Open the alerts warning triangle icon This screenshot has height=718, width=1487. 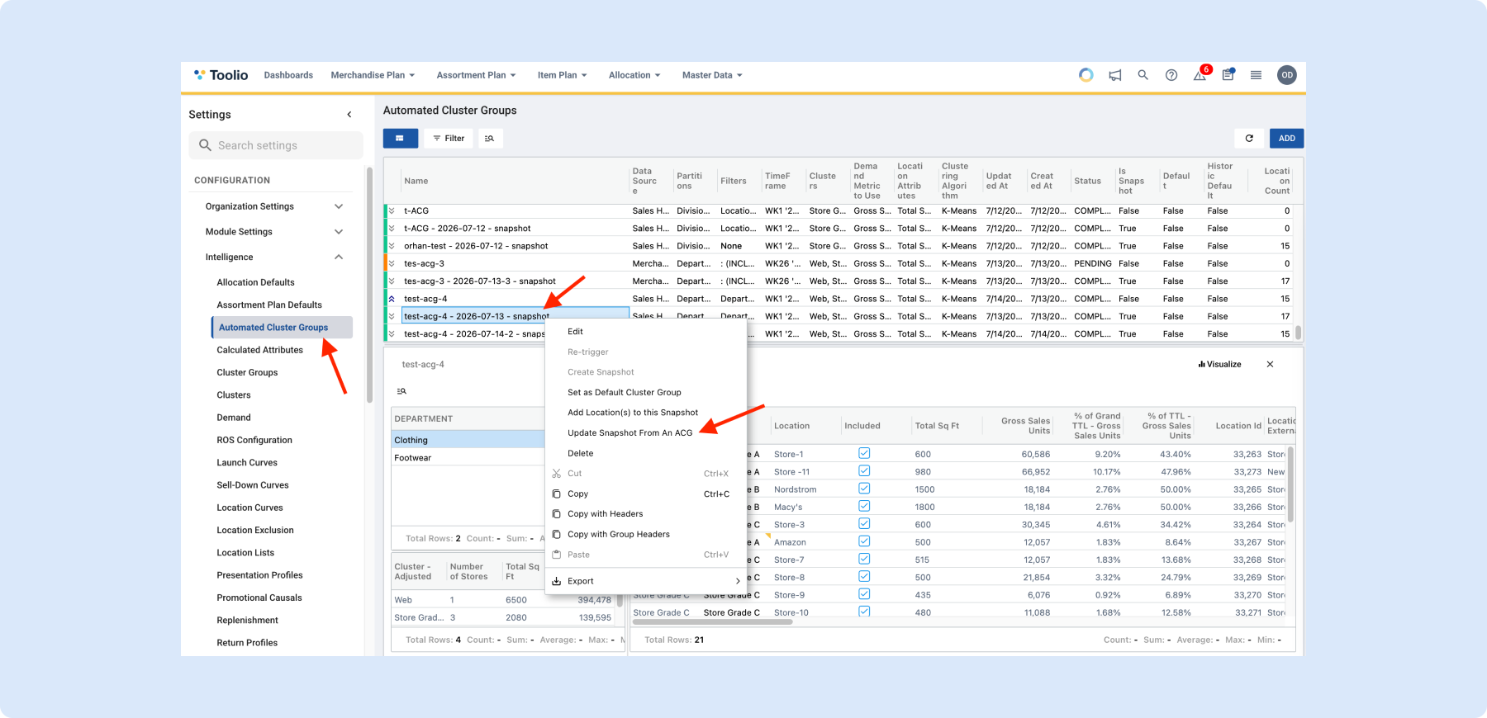click(1200, 75)
